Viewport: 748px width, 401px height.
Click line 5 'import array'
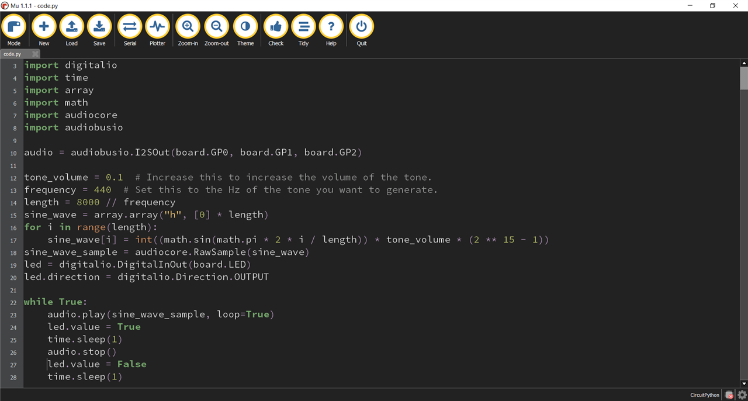coord(59,90)
